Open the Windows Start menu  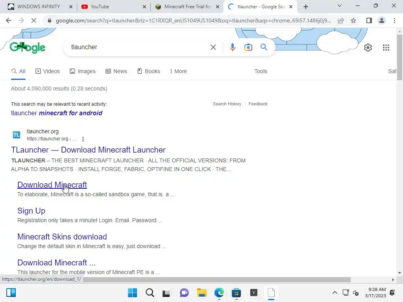coord(132,293)
